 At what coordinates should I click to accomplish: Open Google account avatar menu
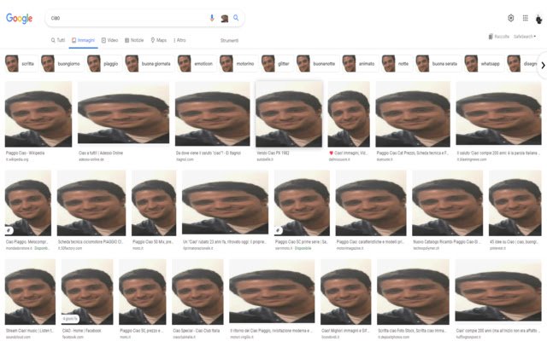pos(539,19)
